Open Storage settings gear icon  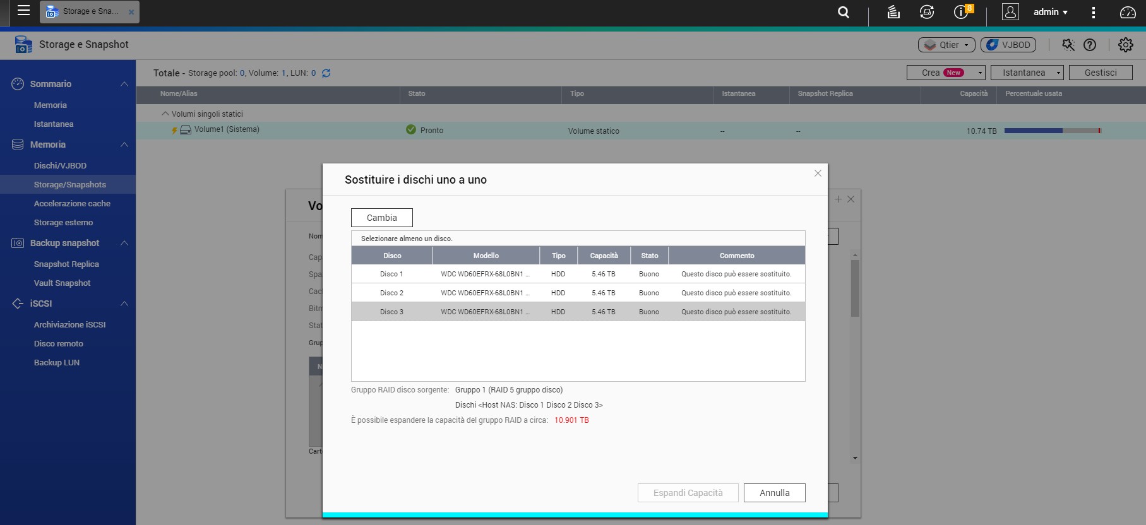pos(1125,45)
